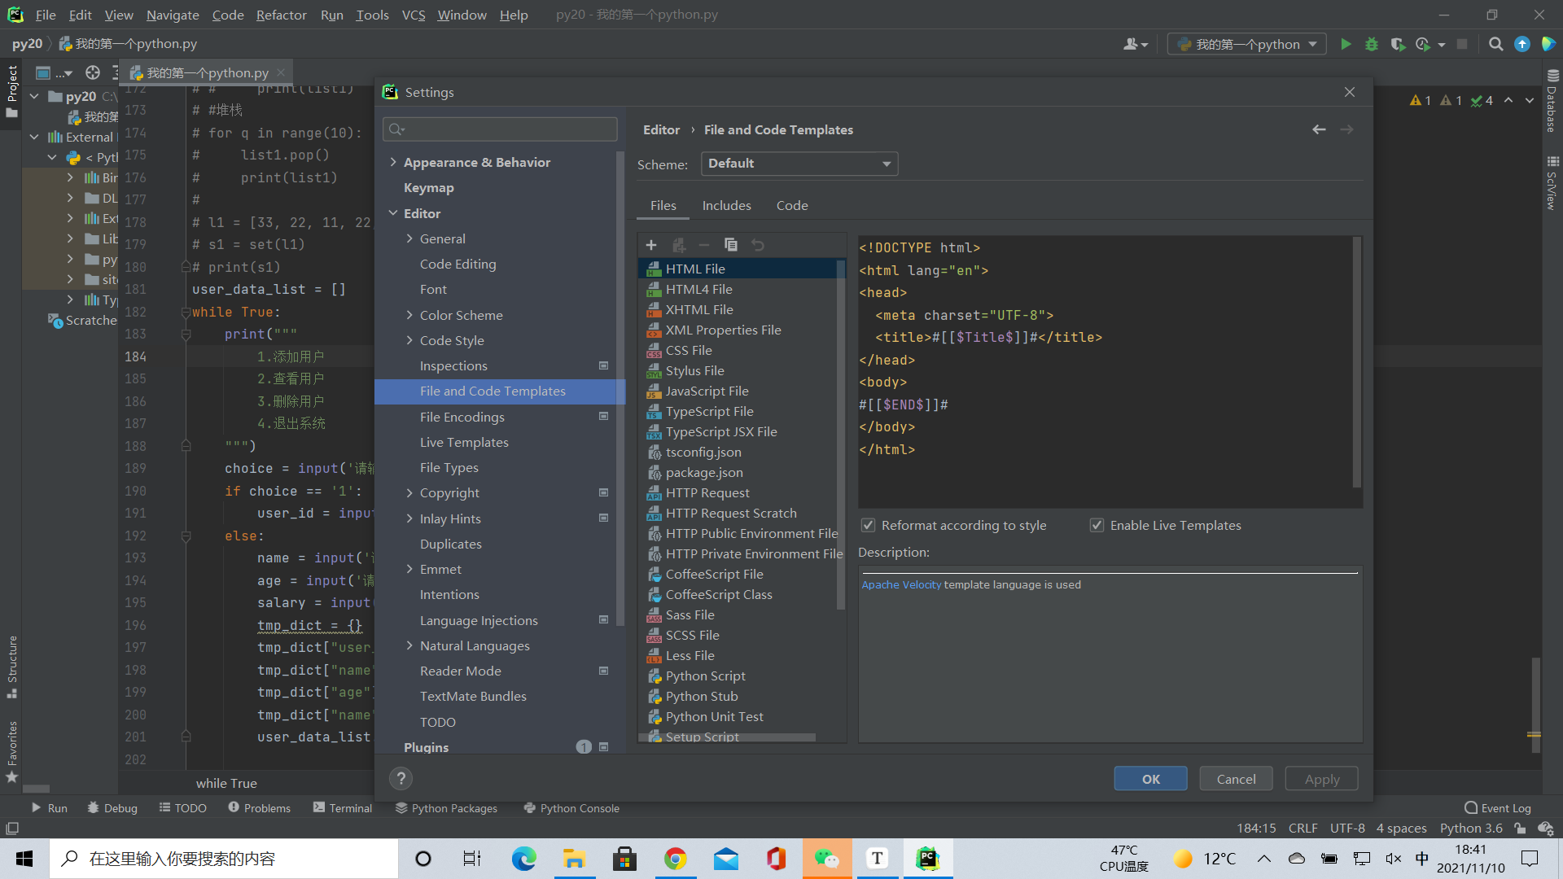Viewport: 1563px width, 879px height.
Task: Toggle Enable Live Templates checkbox
Action: (x=1097, y=525)
